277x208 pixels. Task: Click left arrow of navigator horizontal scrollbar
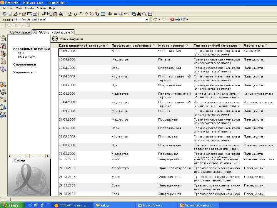click(x=10, y=156)
